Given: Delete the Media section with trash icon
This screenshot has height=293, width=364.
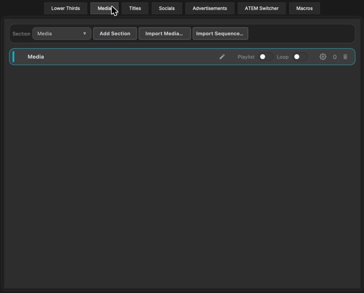Looking at the screenshot, I should pos(345,57).
